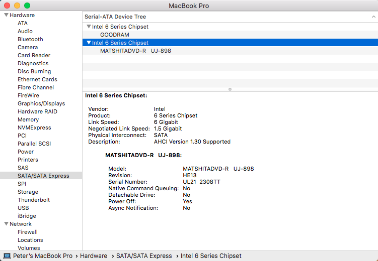This screenshot has width=378, height=261.
Task: Collapse the Network section triangle
Action: [x=6, y=224]
